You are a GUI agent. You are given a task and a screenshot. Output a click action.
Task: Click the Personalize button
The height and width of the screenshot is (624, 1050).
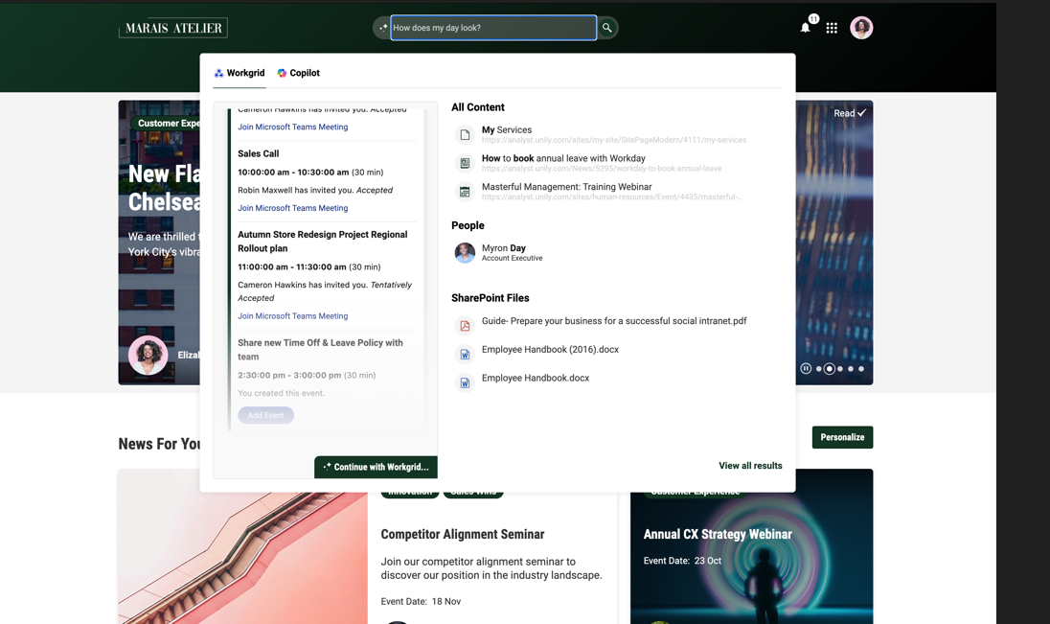tap(842, 437)
